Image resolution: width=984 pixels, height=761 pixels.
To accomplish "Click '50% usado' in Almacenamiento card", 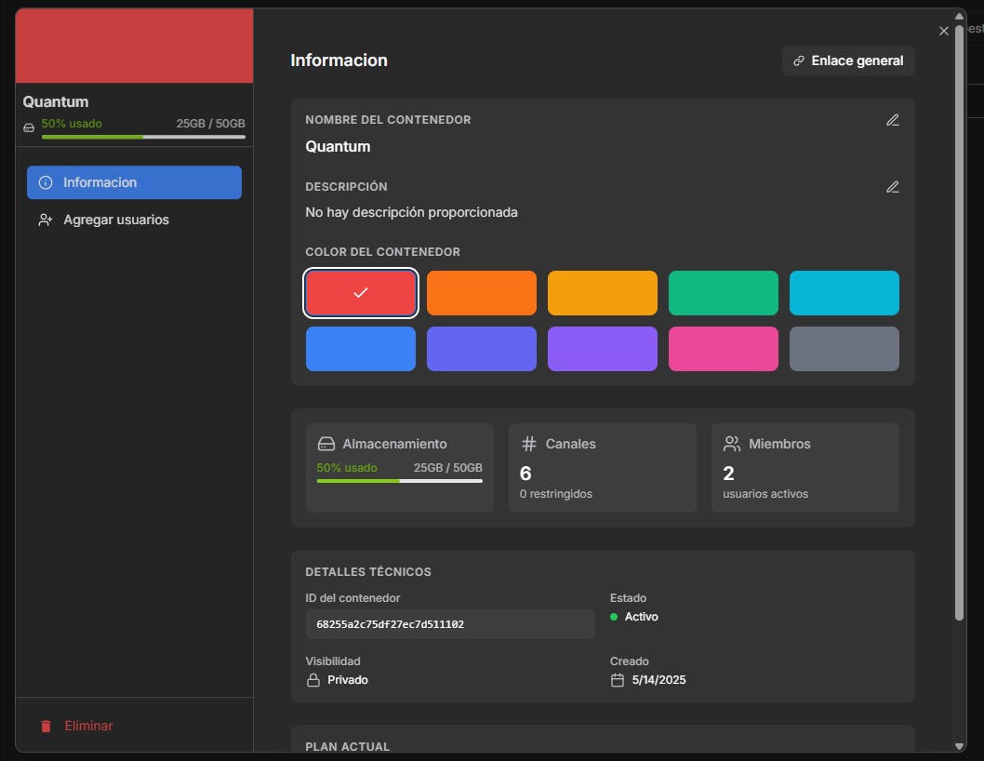I will click(347, 468).
